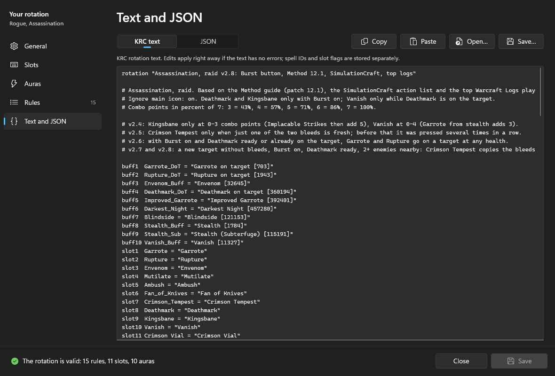This screenshot has height=376, width=555.
Task: Click the green valid checkmark icon
Action: click(15, 361)
